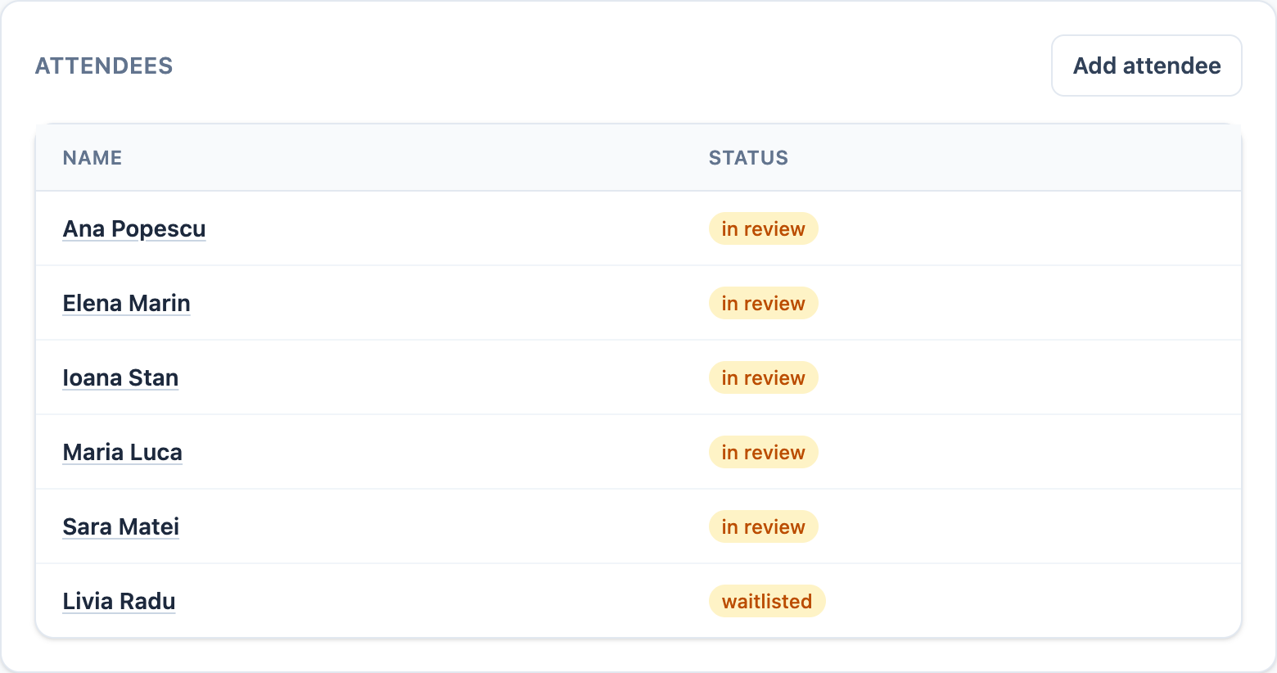Click Ana Popescu's in review badge
This screenshot has height=673, width=1277.
[764, 229]
